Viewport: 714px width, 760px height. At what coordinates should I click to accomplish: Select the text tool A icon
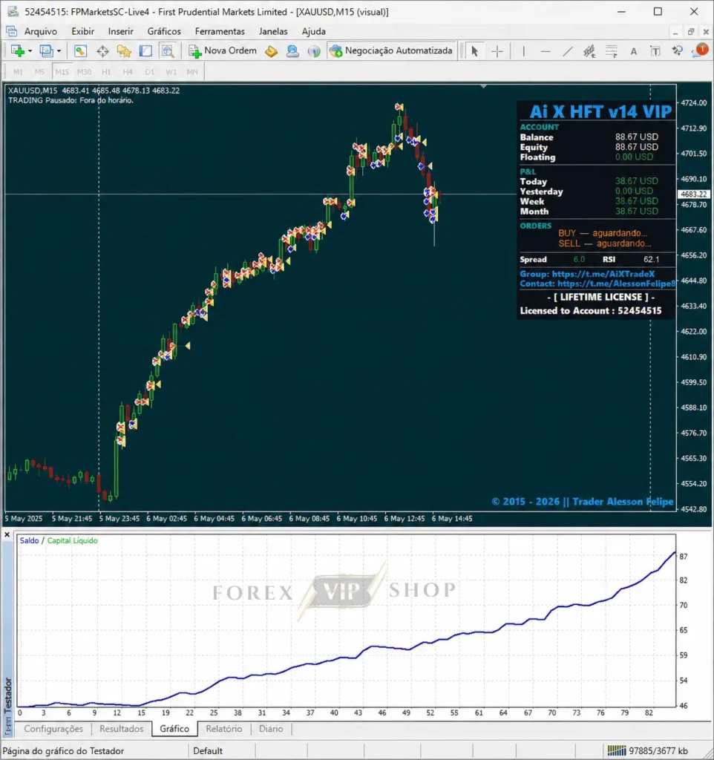point(634,51)
